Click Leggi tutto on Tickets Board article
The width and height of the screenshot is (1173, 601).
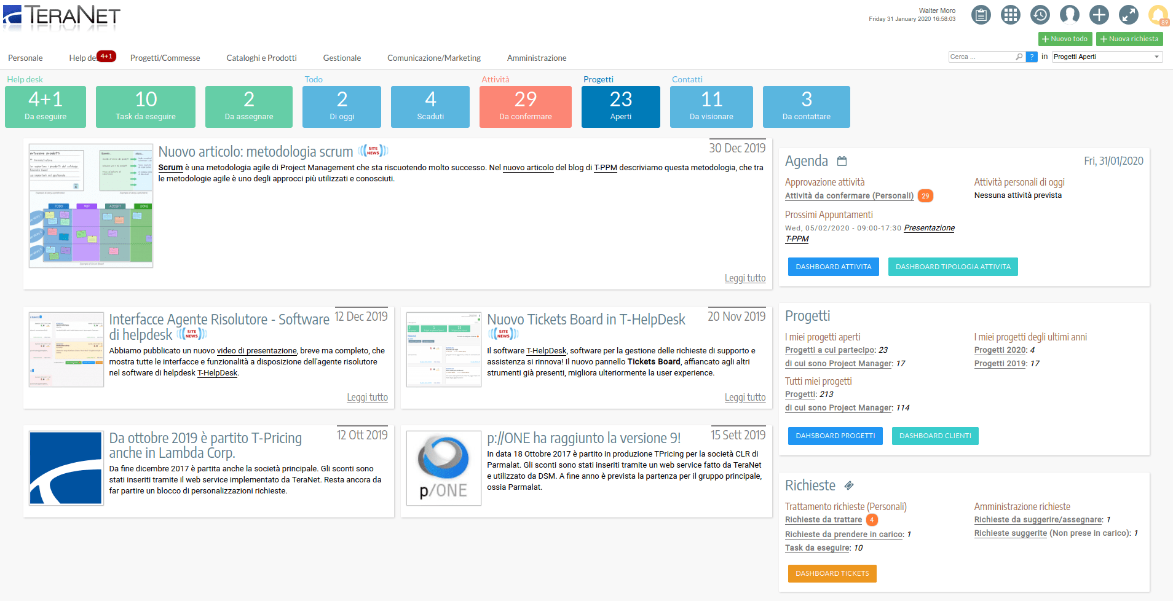[745, 398]
